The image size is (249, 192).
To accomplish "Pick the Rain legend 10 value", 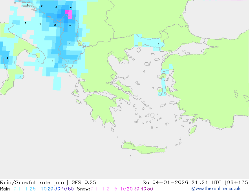I will 44,189.
